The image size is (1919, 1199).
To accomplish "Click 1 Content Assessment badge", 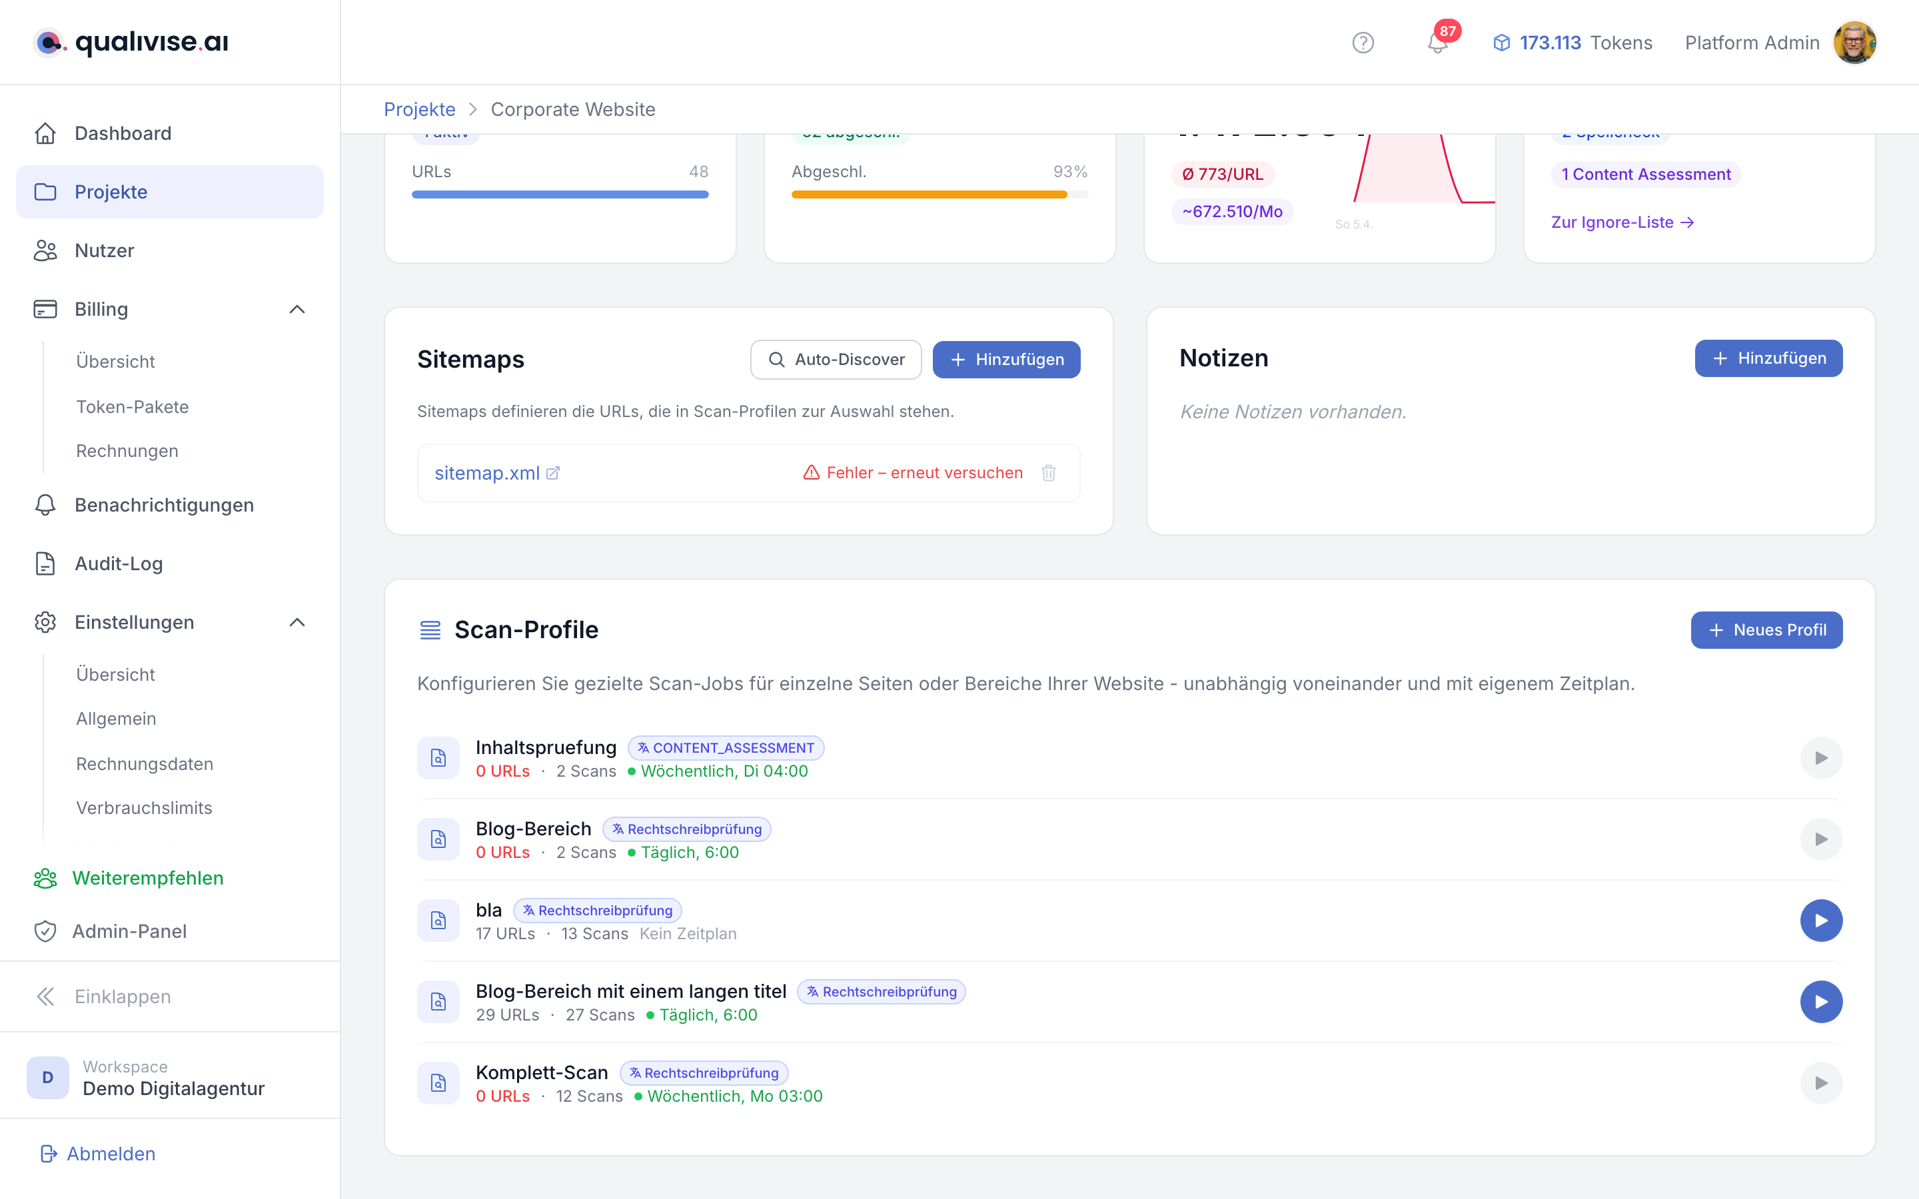I will point(1645,175).
